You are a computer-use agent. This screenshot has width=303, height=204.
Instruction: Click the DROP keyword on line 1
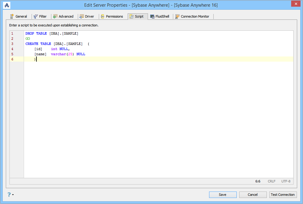click(x=30, y=33)
